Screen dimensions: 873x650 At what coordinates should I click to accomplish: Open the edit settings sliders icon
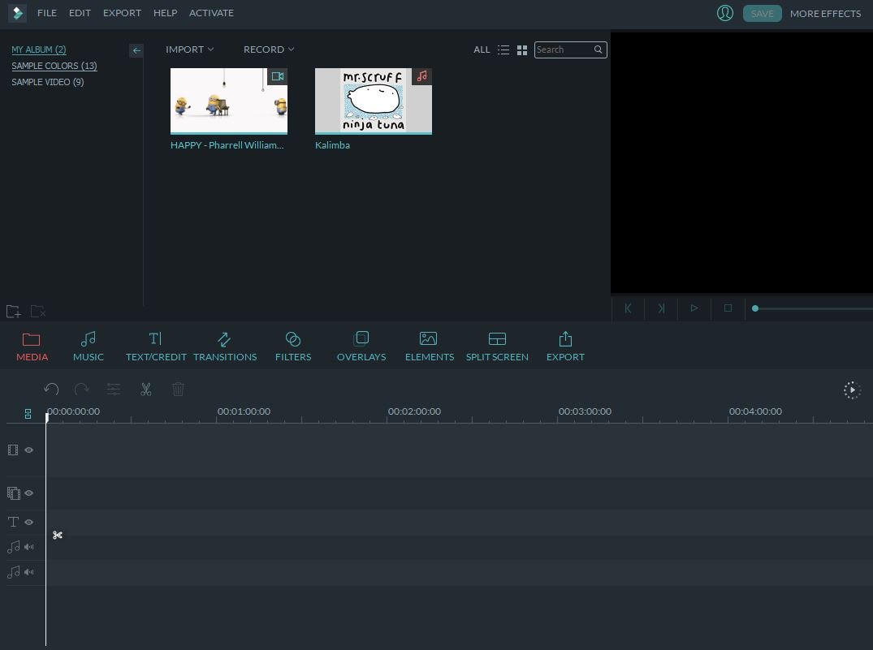pos(114,389)
